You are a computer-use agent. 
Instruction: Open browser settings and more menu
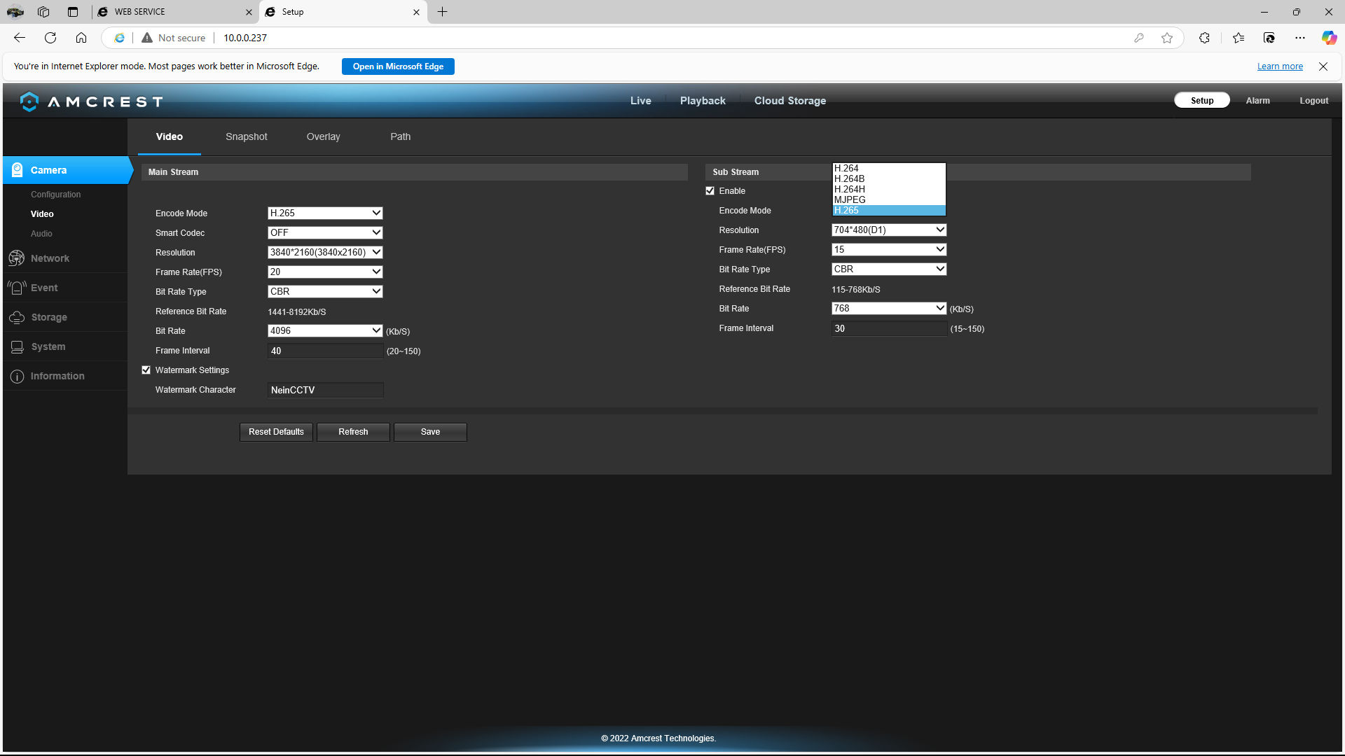point(1300,38)
